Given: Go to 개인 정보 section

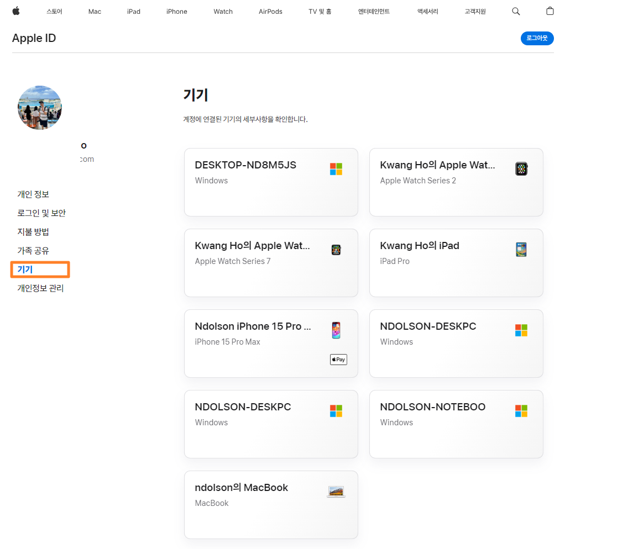Looking at the screenshot, I should click(33, 194).
